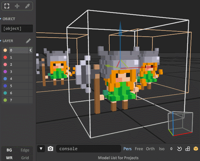This screenshot has height=161, width=200.
Task: Toggle visibility cell for layer 4
Action: pyautogui.click(x=31, y=79)
